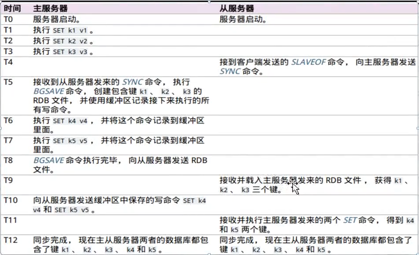Click the 执行 SET k3 v3 cell
The width and height of the screenshot is (419, 255).
click(x=63, y=51)
